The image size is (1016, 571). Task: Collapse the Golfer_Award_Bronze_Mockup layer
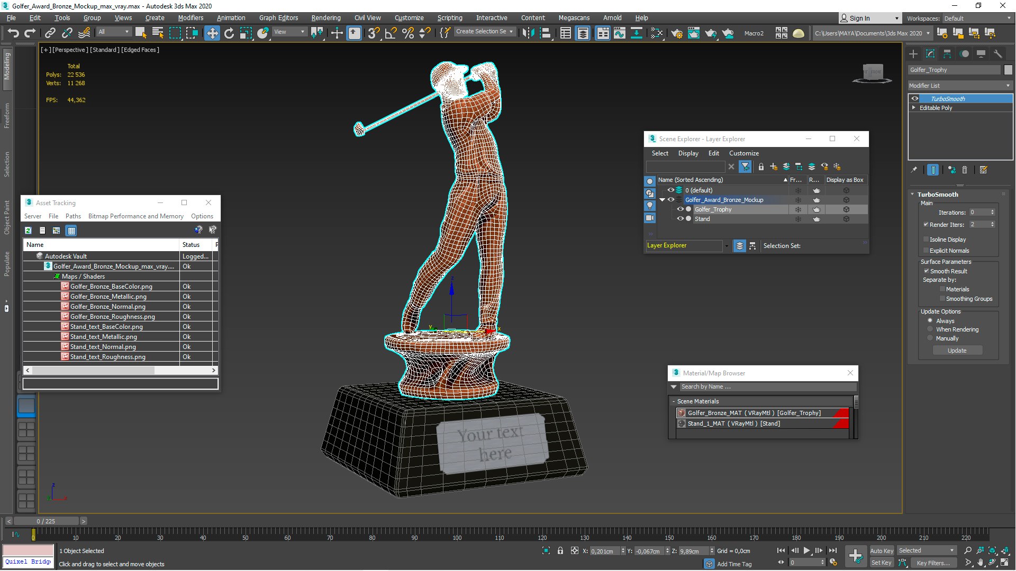[x=662, y=200]
